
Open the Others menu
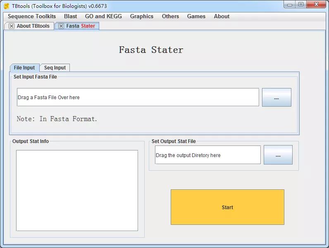[170, 17]
